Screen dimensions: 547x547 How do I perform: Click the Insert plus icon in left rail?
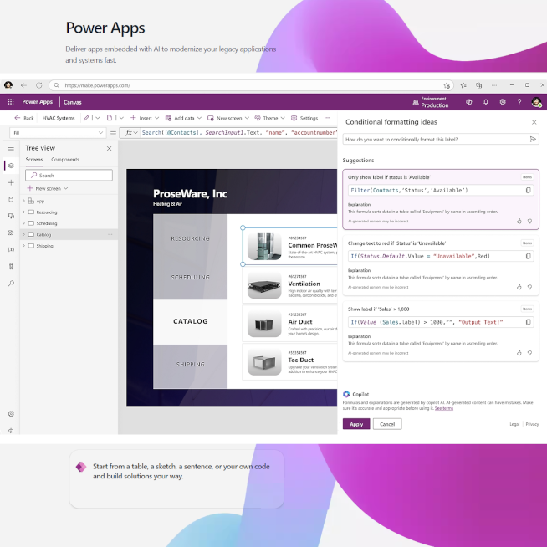pos(10,182)
